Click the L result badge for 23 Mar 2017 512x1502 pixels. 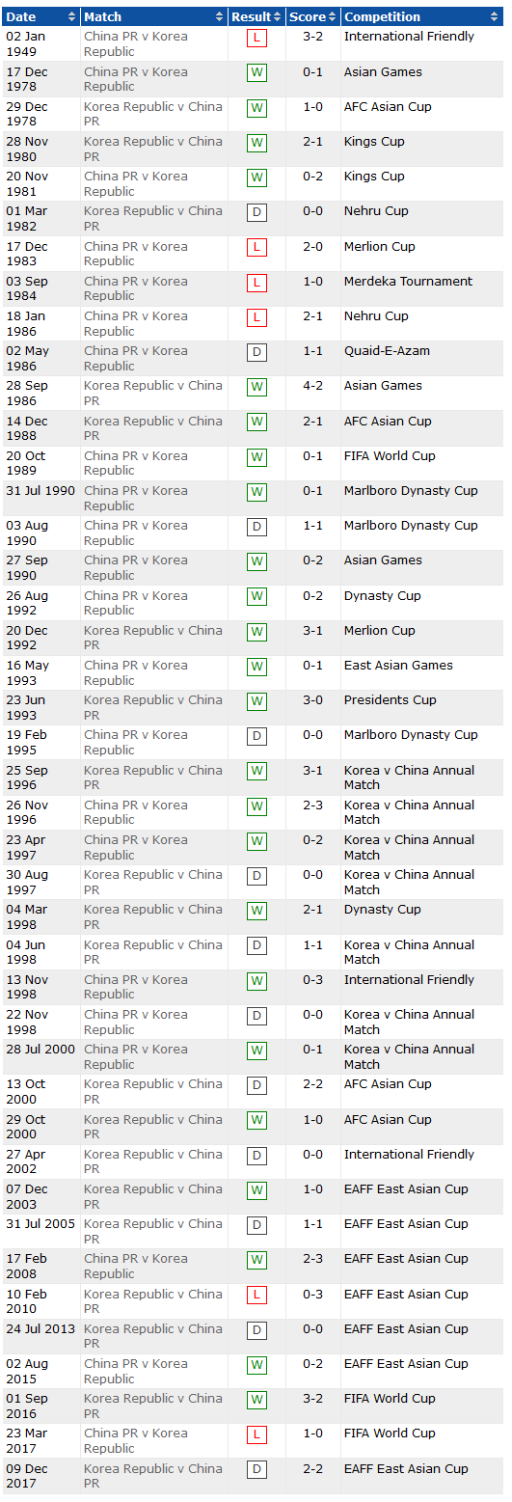[x=256, y=1435]
